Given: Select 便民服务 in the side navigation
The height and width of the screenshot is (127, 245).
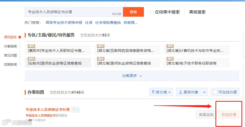Looking at the screenshot, I should tap(10, 37).
